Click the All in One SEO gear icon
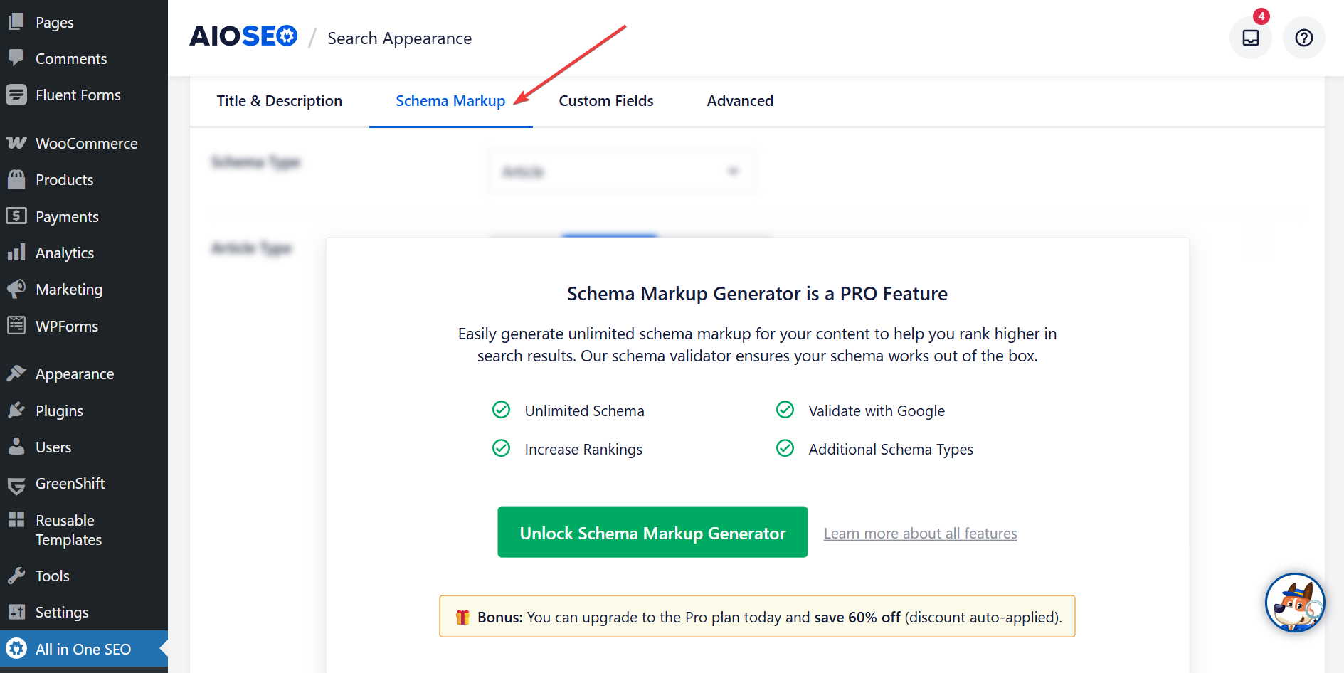 tap(16, 649)
